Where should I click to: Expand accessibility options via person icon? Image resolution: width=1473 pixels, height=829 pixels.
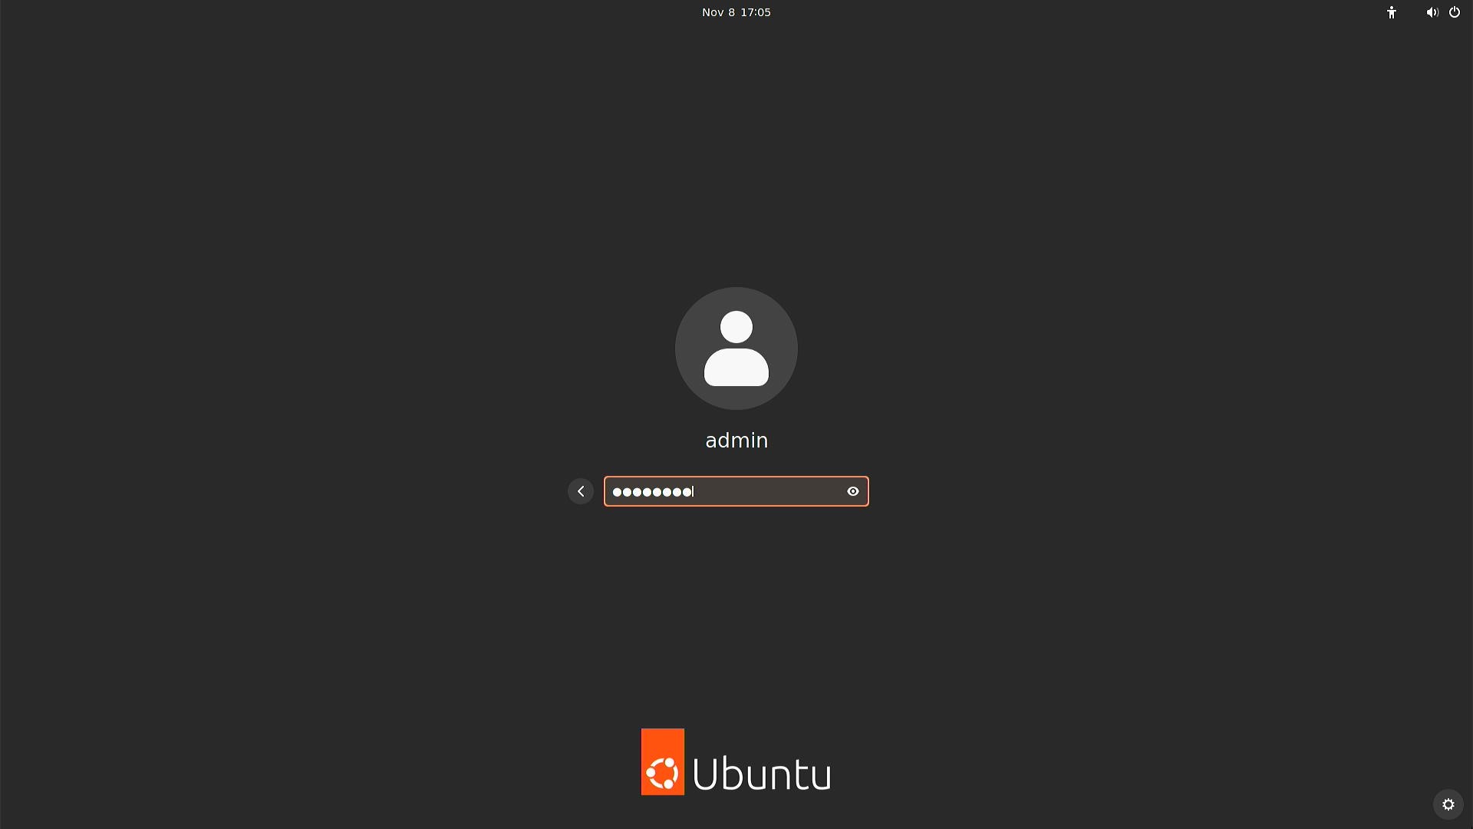1391,12
